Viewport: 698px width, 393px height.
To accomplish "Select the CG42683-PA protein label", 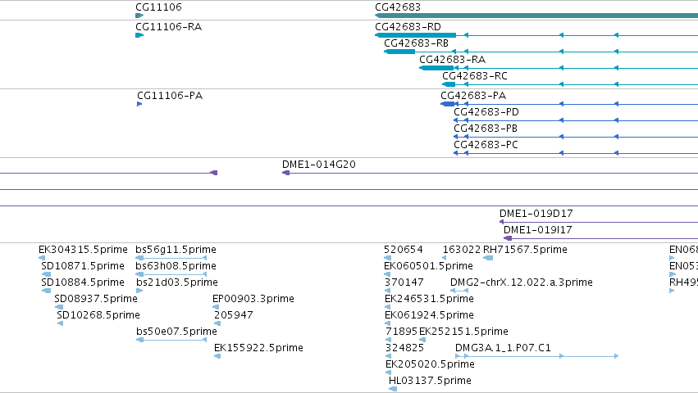I will pos(473,96).
